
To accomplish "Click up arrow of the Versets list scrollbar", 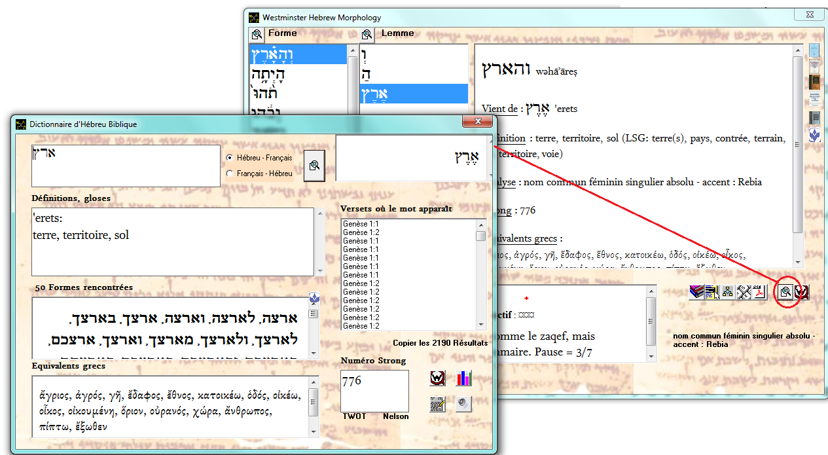I will pos(481,224).
